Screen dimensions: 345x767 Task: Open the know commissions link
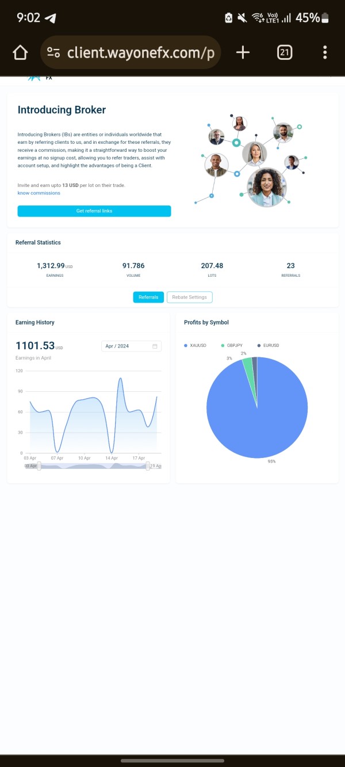(39, 193)
